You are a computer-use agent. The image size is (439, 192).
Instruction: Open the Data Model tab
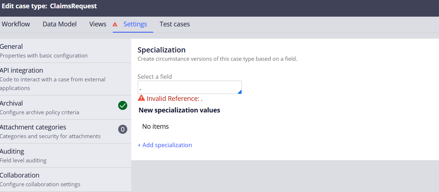coord(59,24)
